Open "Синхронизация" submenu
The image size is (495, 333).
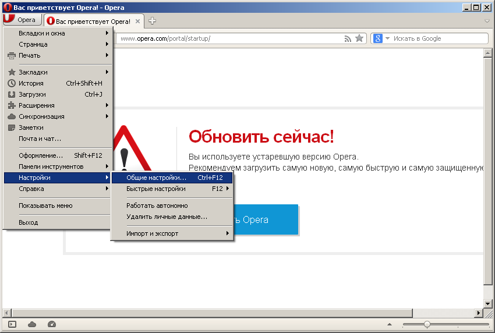[x=58, y=116]
